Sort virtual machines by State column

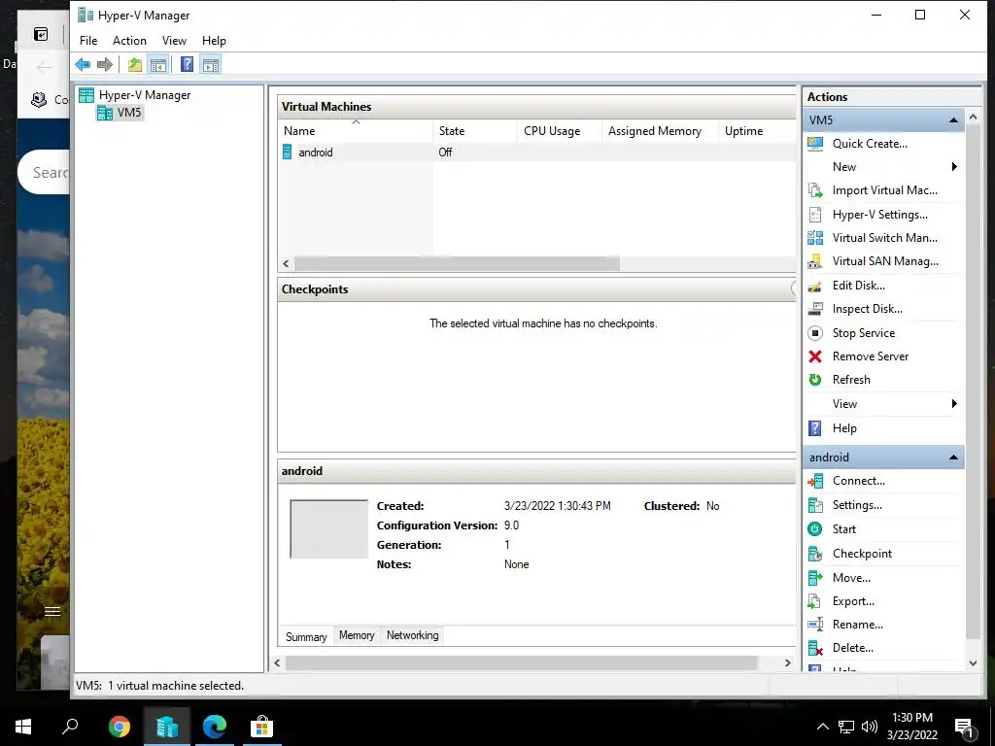(474, 131)
